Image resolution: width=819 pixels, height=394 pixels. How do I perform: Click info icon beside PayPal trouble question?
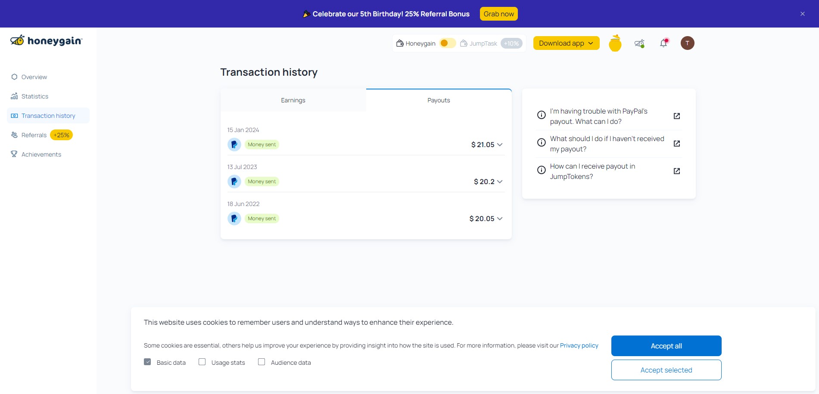[541, 115]
